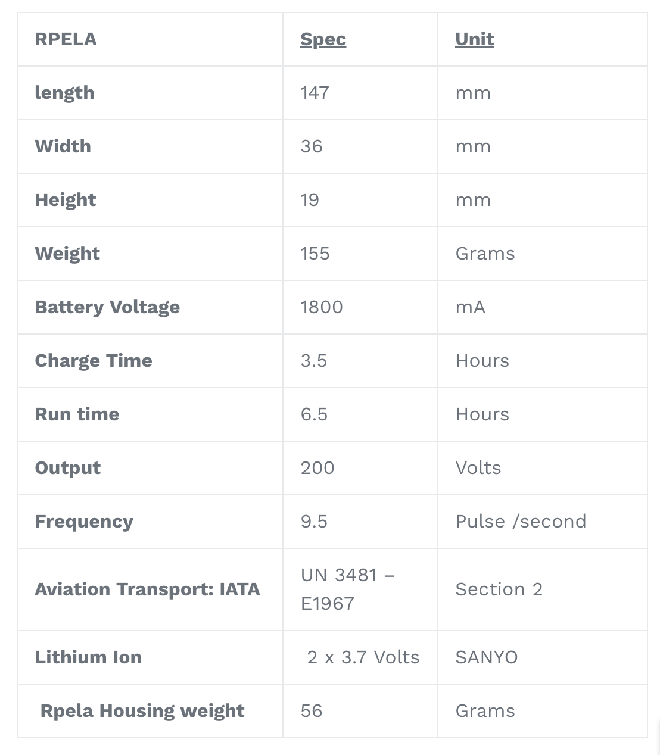Select the Rpela Housing weight label

(142, 711)
